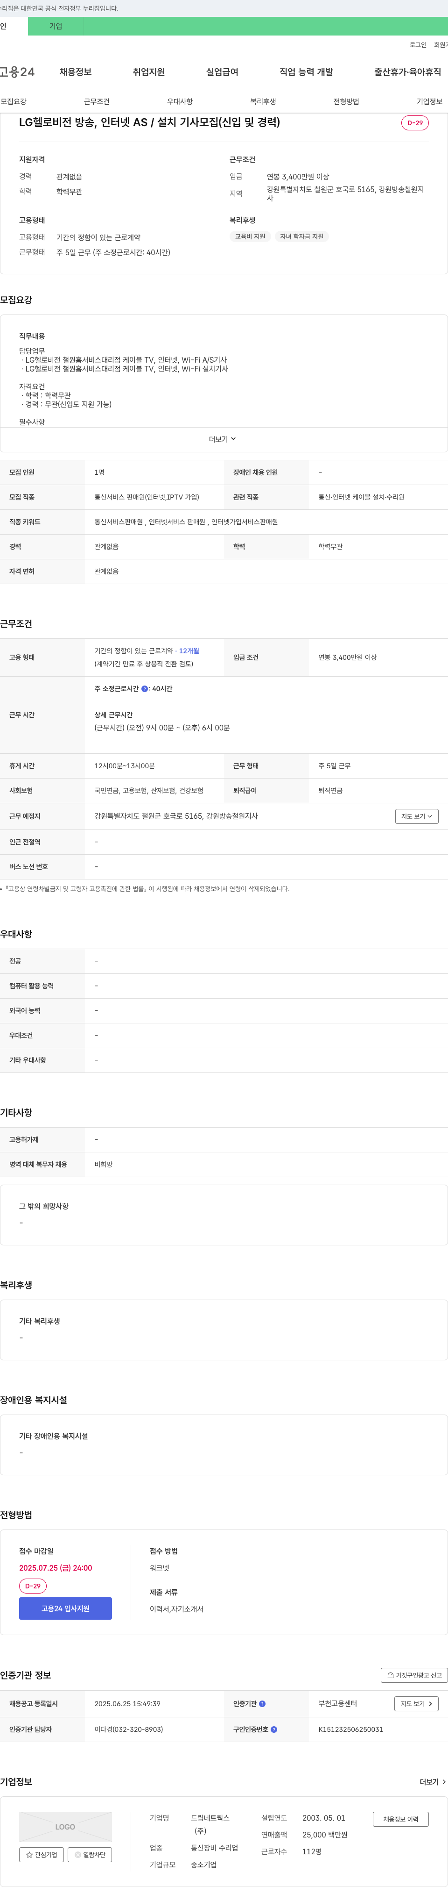
Task: Click the 자녀 학자금 지원 benefit tag
Action: click(301, 236)
